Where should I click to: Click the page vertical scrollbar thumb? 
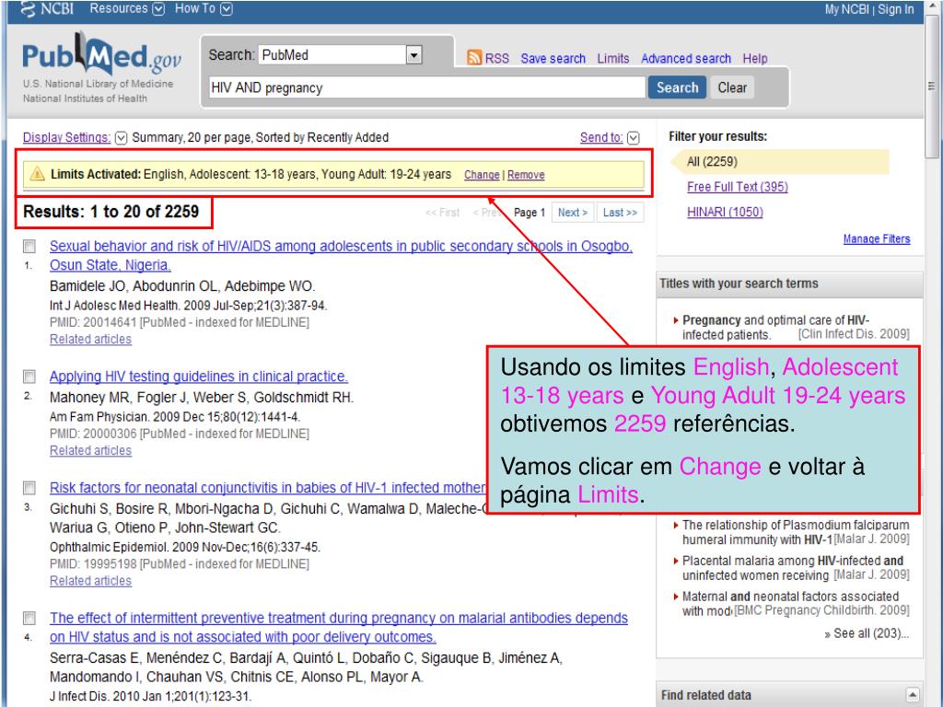(932, 87)
